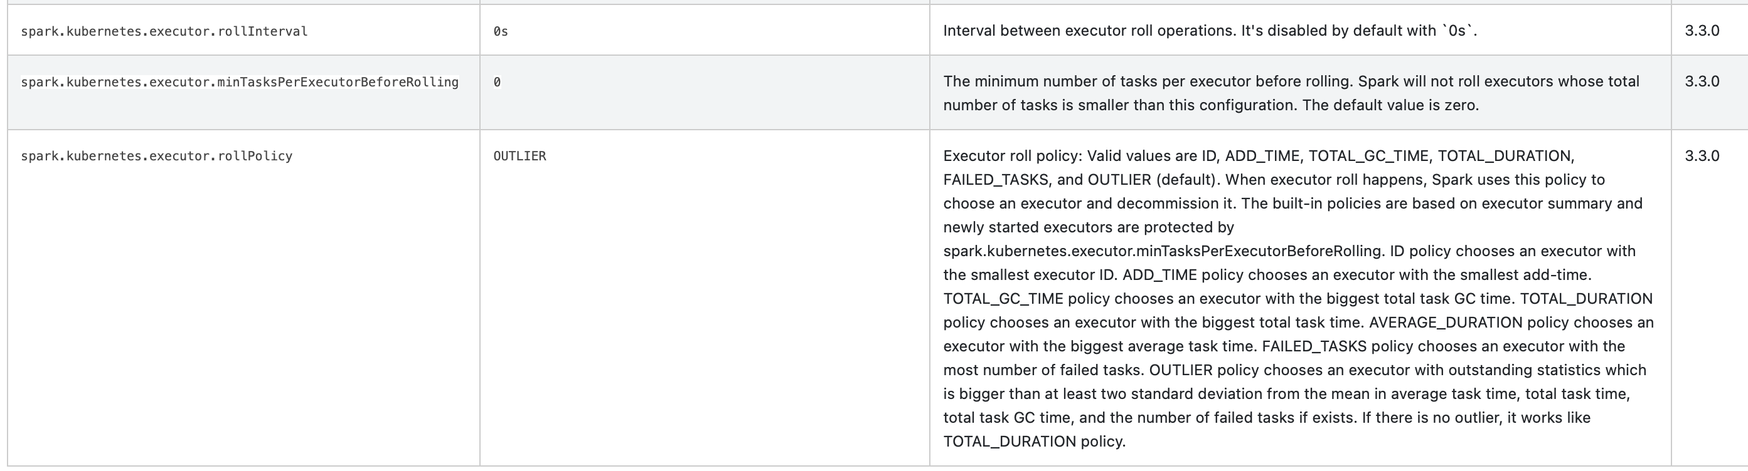Click the 'Executor roll policy: Valid values' sentence
This screenshot has width=1748, height=471.
coord(1259,156)
